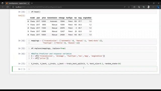Open Browser essentials icon
Viewport: 161px width, 91px height.
(x=144, y=7)
